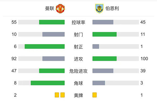The image size is (157, 101).
Task: Click the 控球率 possession label
Action: coord(78,22)
